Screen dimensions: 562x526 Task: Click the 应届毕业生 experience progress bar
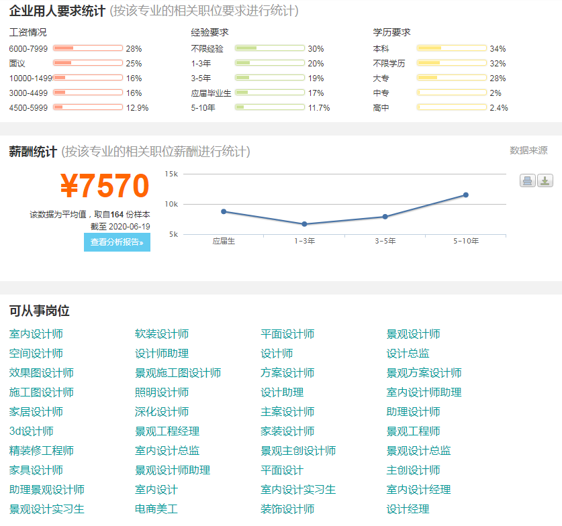click(x=270, y=93)
